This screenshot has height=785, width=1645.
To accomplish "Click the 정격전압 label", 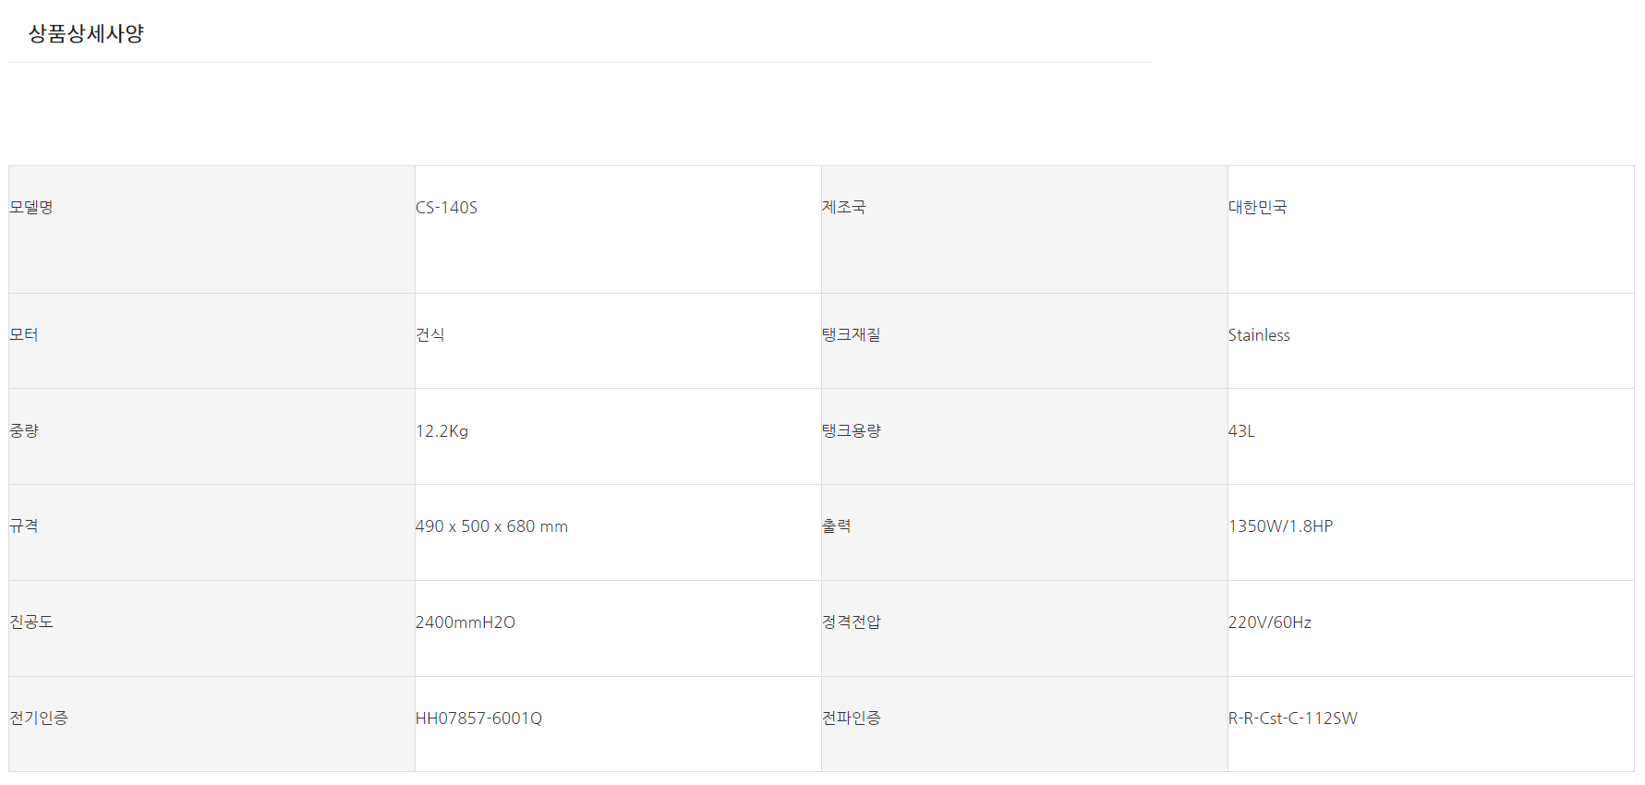I will 851,622.
